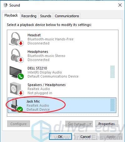Select the Playback tab

click(x=11, y=15)
